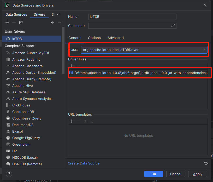Viewport: 213px width, 182px height.
Task: Expand hidden tabs chevron dropdown
Action: pyautogui.click(x=58, y=15)
